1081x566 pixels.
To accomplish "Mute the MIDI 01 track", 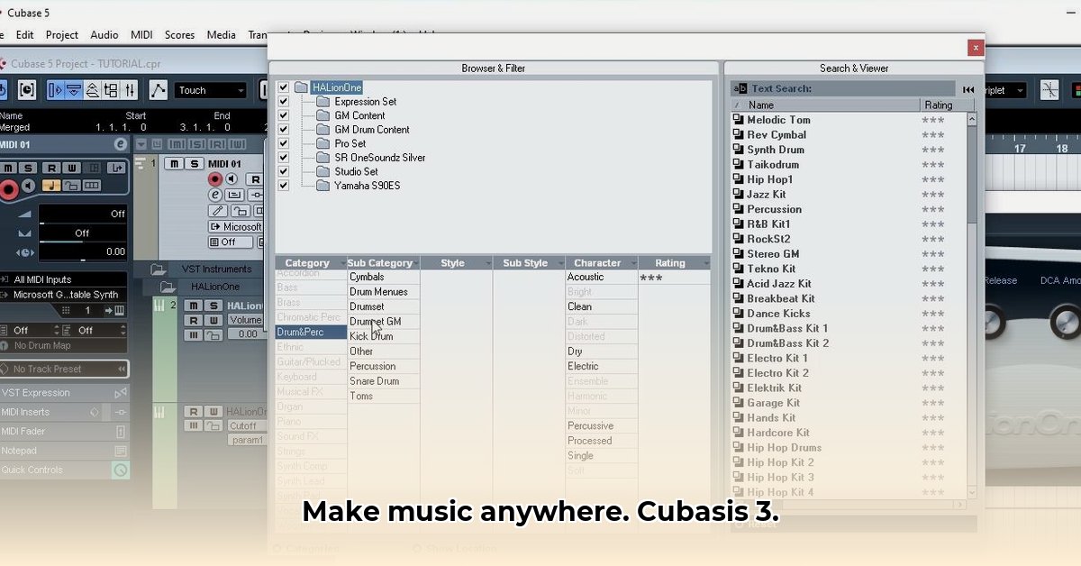I will point(174,163).
